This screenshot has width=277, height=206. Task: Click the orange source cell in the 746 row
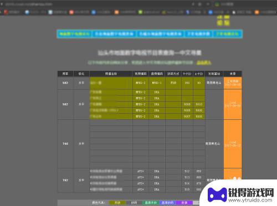[233, 144]
